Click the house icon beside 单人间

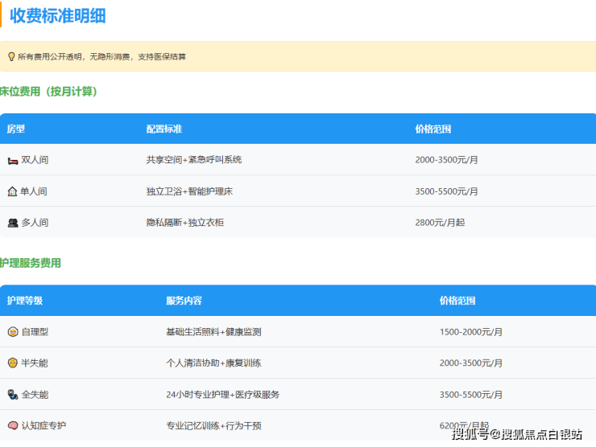coord(13,191)
